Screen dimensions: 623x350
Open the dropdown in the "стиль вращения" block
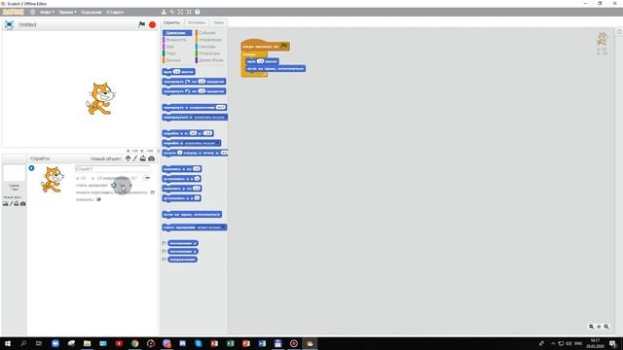pos(211,227)
